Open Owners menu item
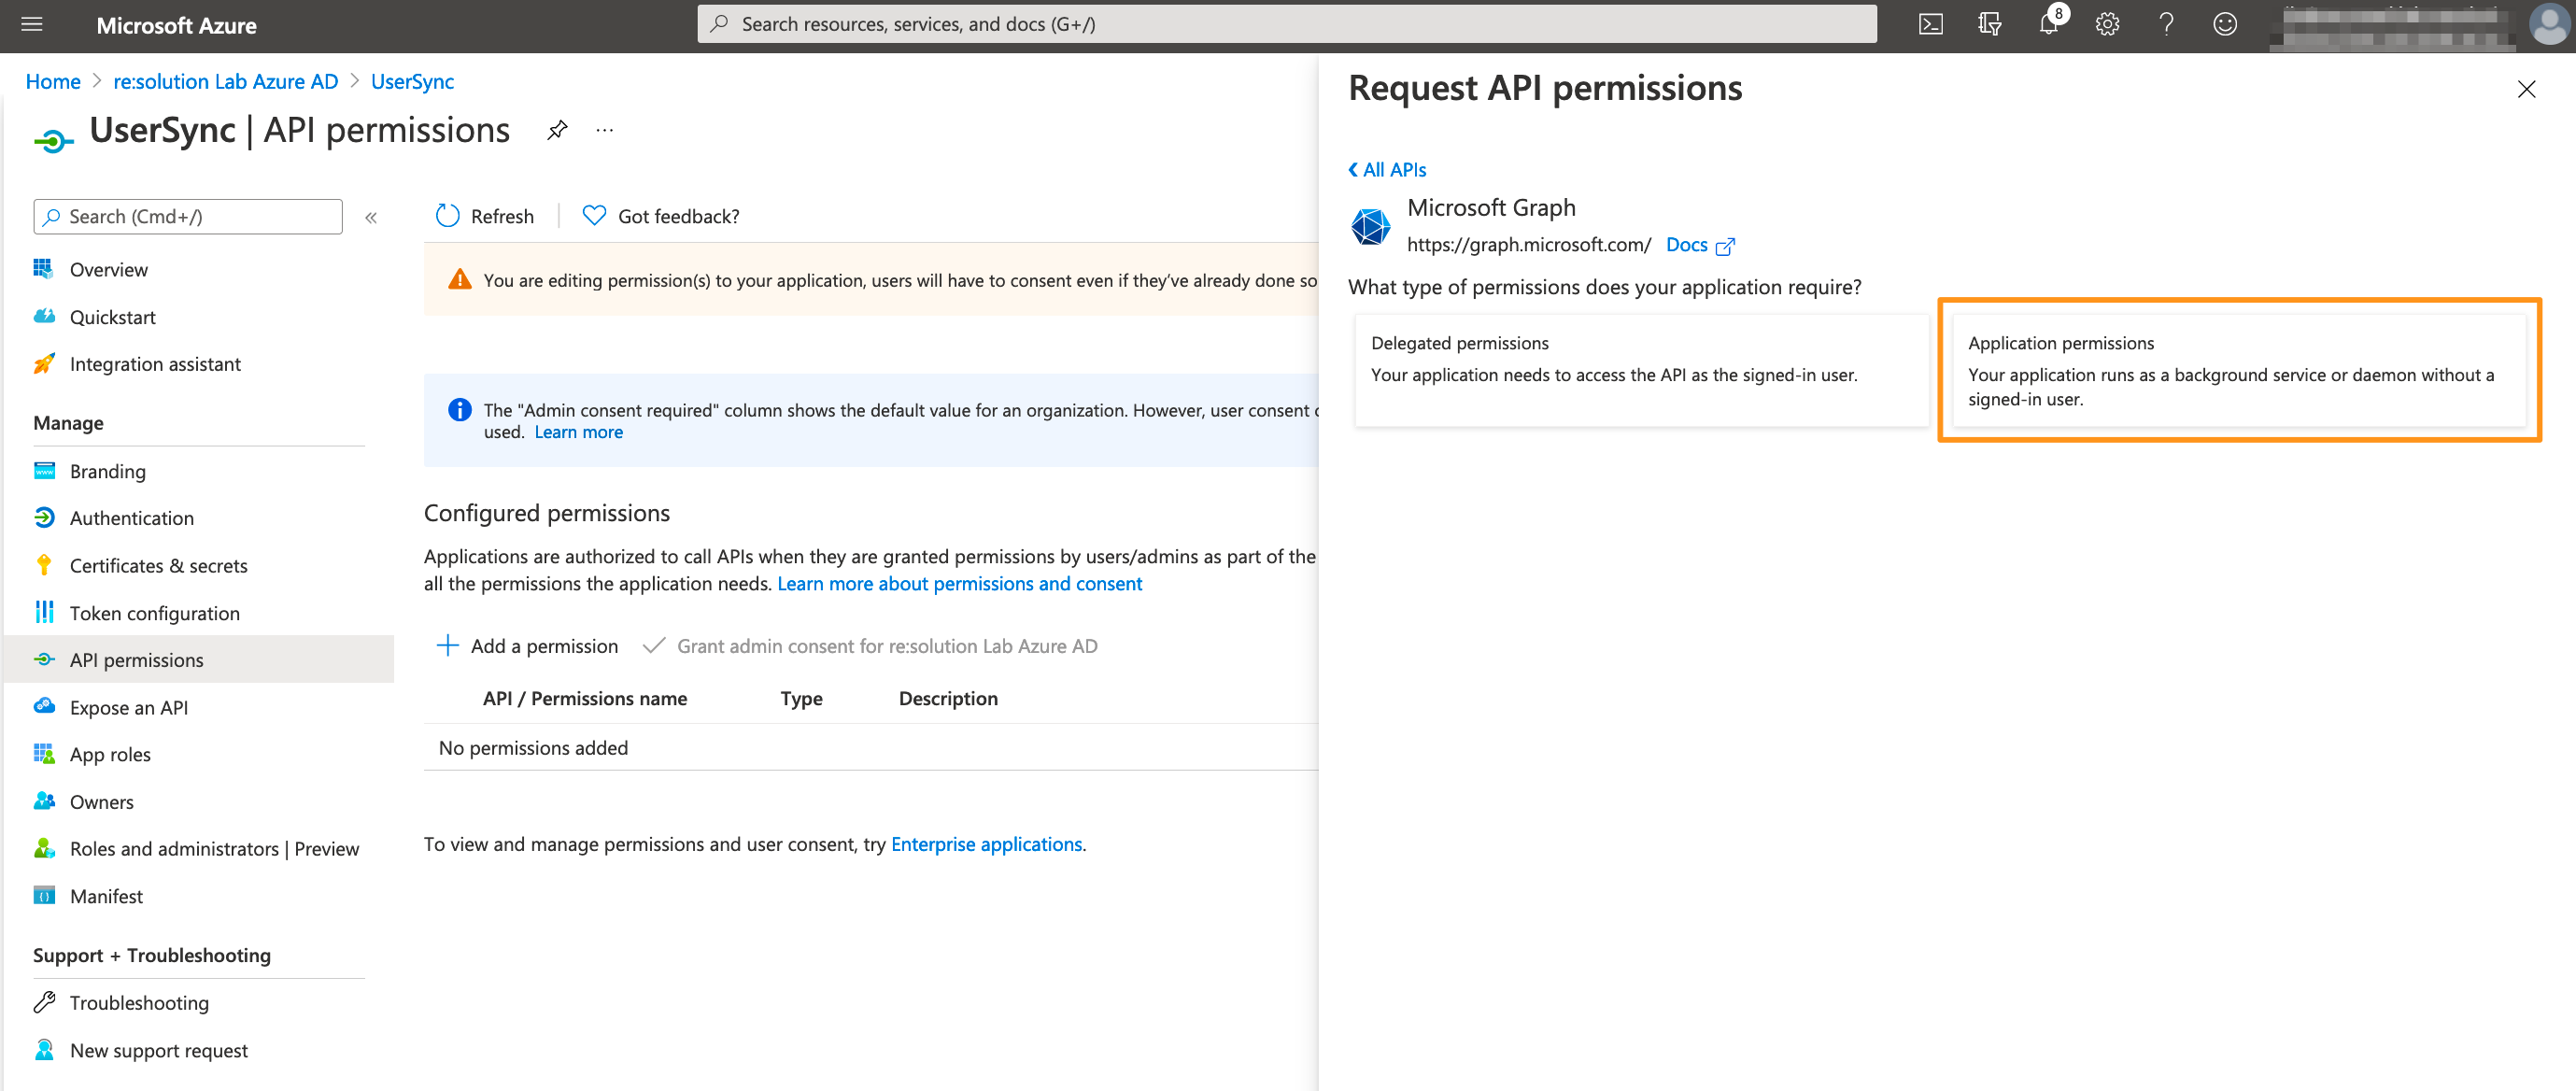This screenshot has height=1091, width=2576. click(x=101, y=802)
